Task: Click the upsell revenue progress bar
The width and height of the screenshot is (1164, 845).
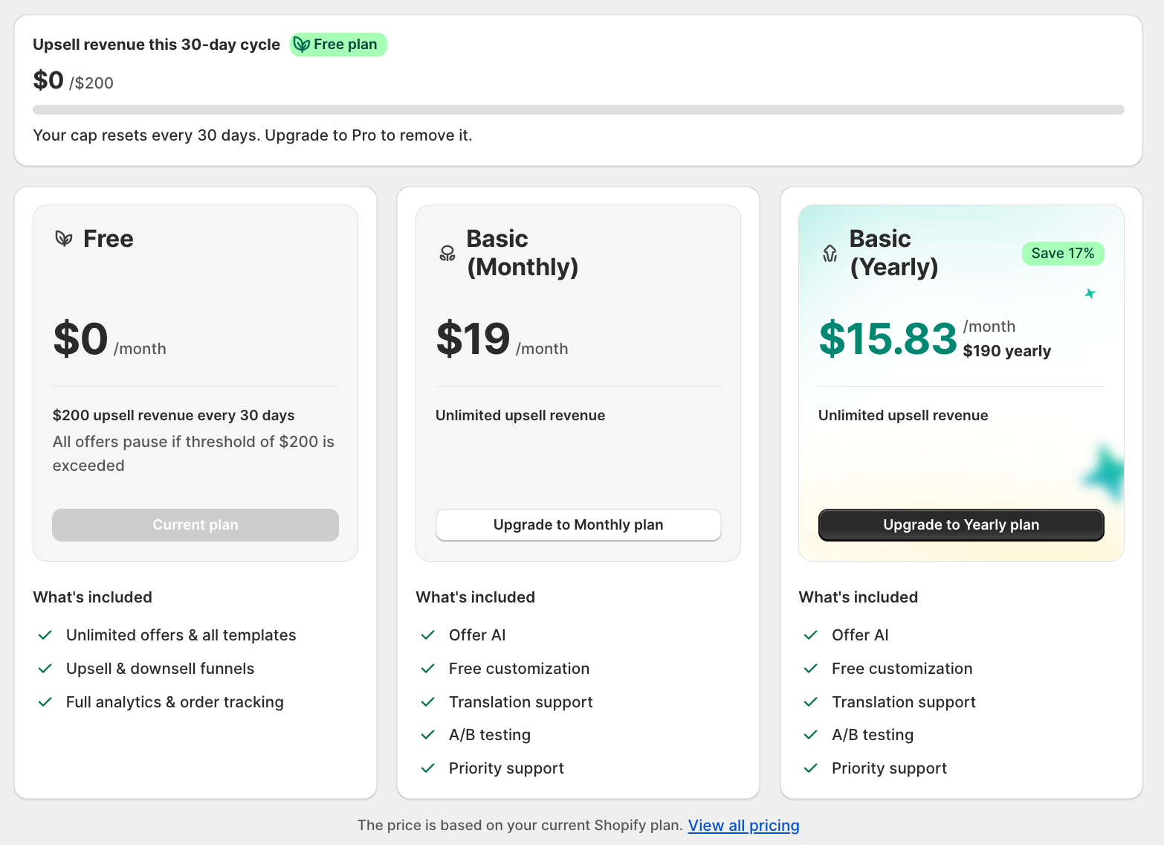Action: 578,110
